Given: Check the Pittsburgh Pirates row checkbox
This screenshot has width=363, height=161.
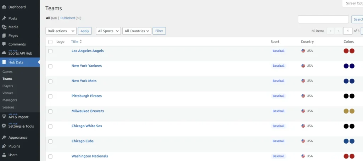Looking at the screenshot, I should [x=50, y=96].
